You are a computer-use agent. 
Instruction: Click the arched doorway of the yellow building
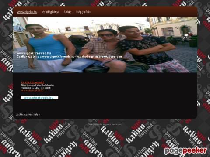[x=185, y=31]
